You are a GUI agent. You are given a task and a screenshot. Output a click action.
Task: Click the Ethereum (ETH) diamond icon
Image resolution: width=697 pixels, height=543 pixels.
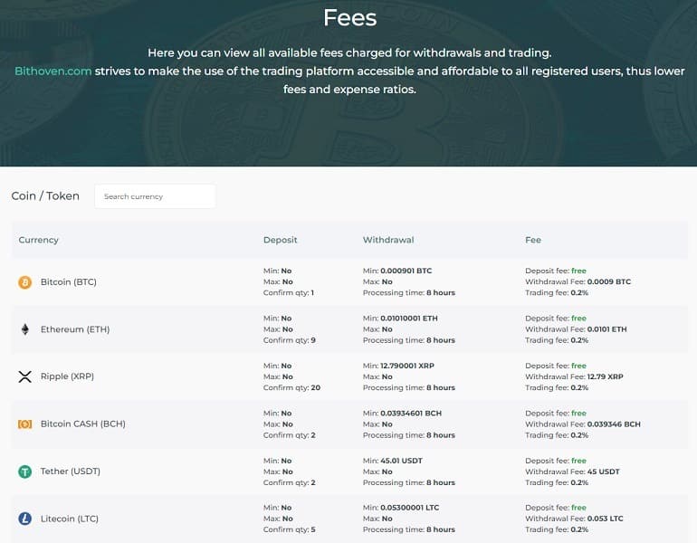[x=25, y=329]
